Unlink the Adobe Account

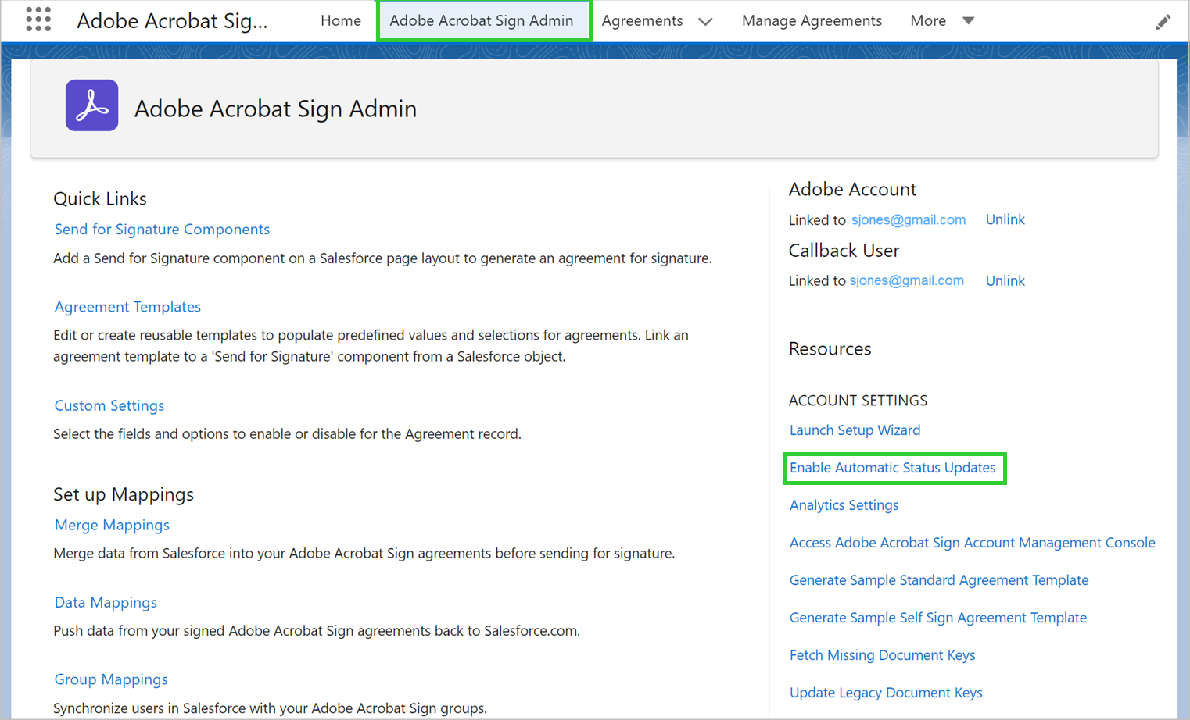pyautogui.click(x=1005, y=219)
